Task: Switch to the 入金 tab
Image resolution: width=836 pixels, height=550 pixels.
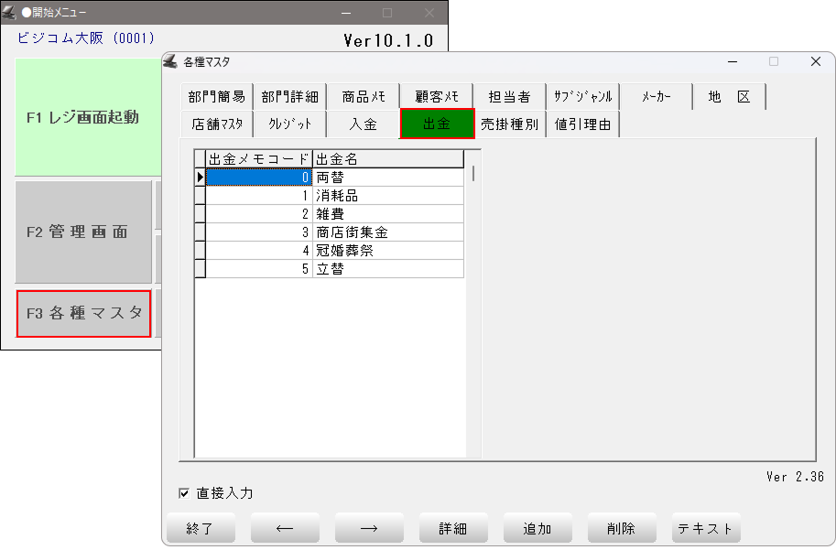Action: pos(364,124)
